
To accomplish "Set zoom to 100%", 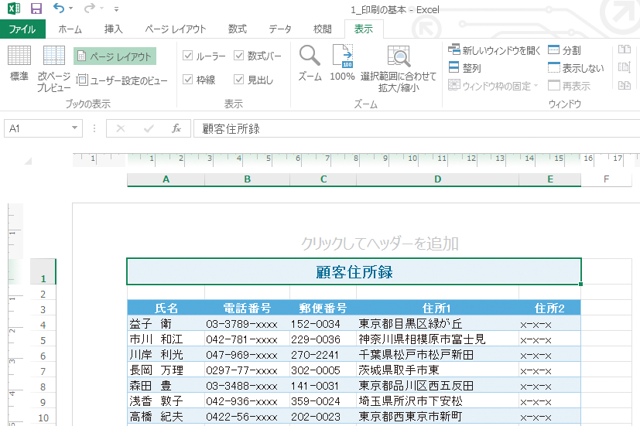I will pyautogui.click(x=342, y=63).
